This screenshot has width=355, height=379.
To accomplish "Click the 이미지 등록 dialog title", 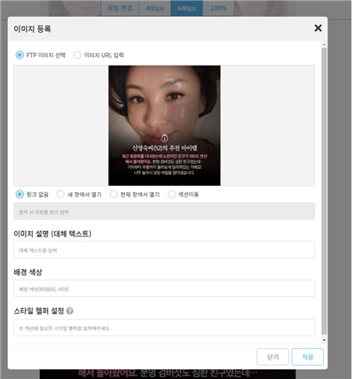I will click(32, 29).
